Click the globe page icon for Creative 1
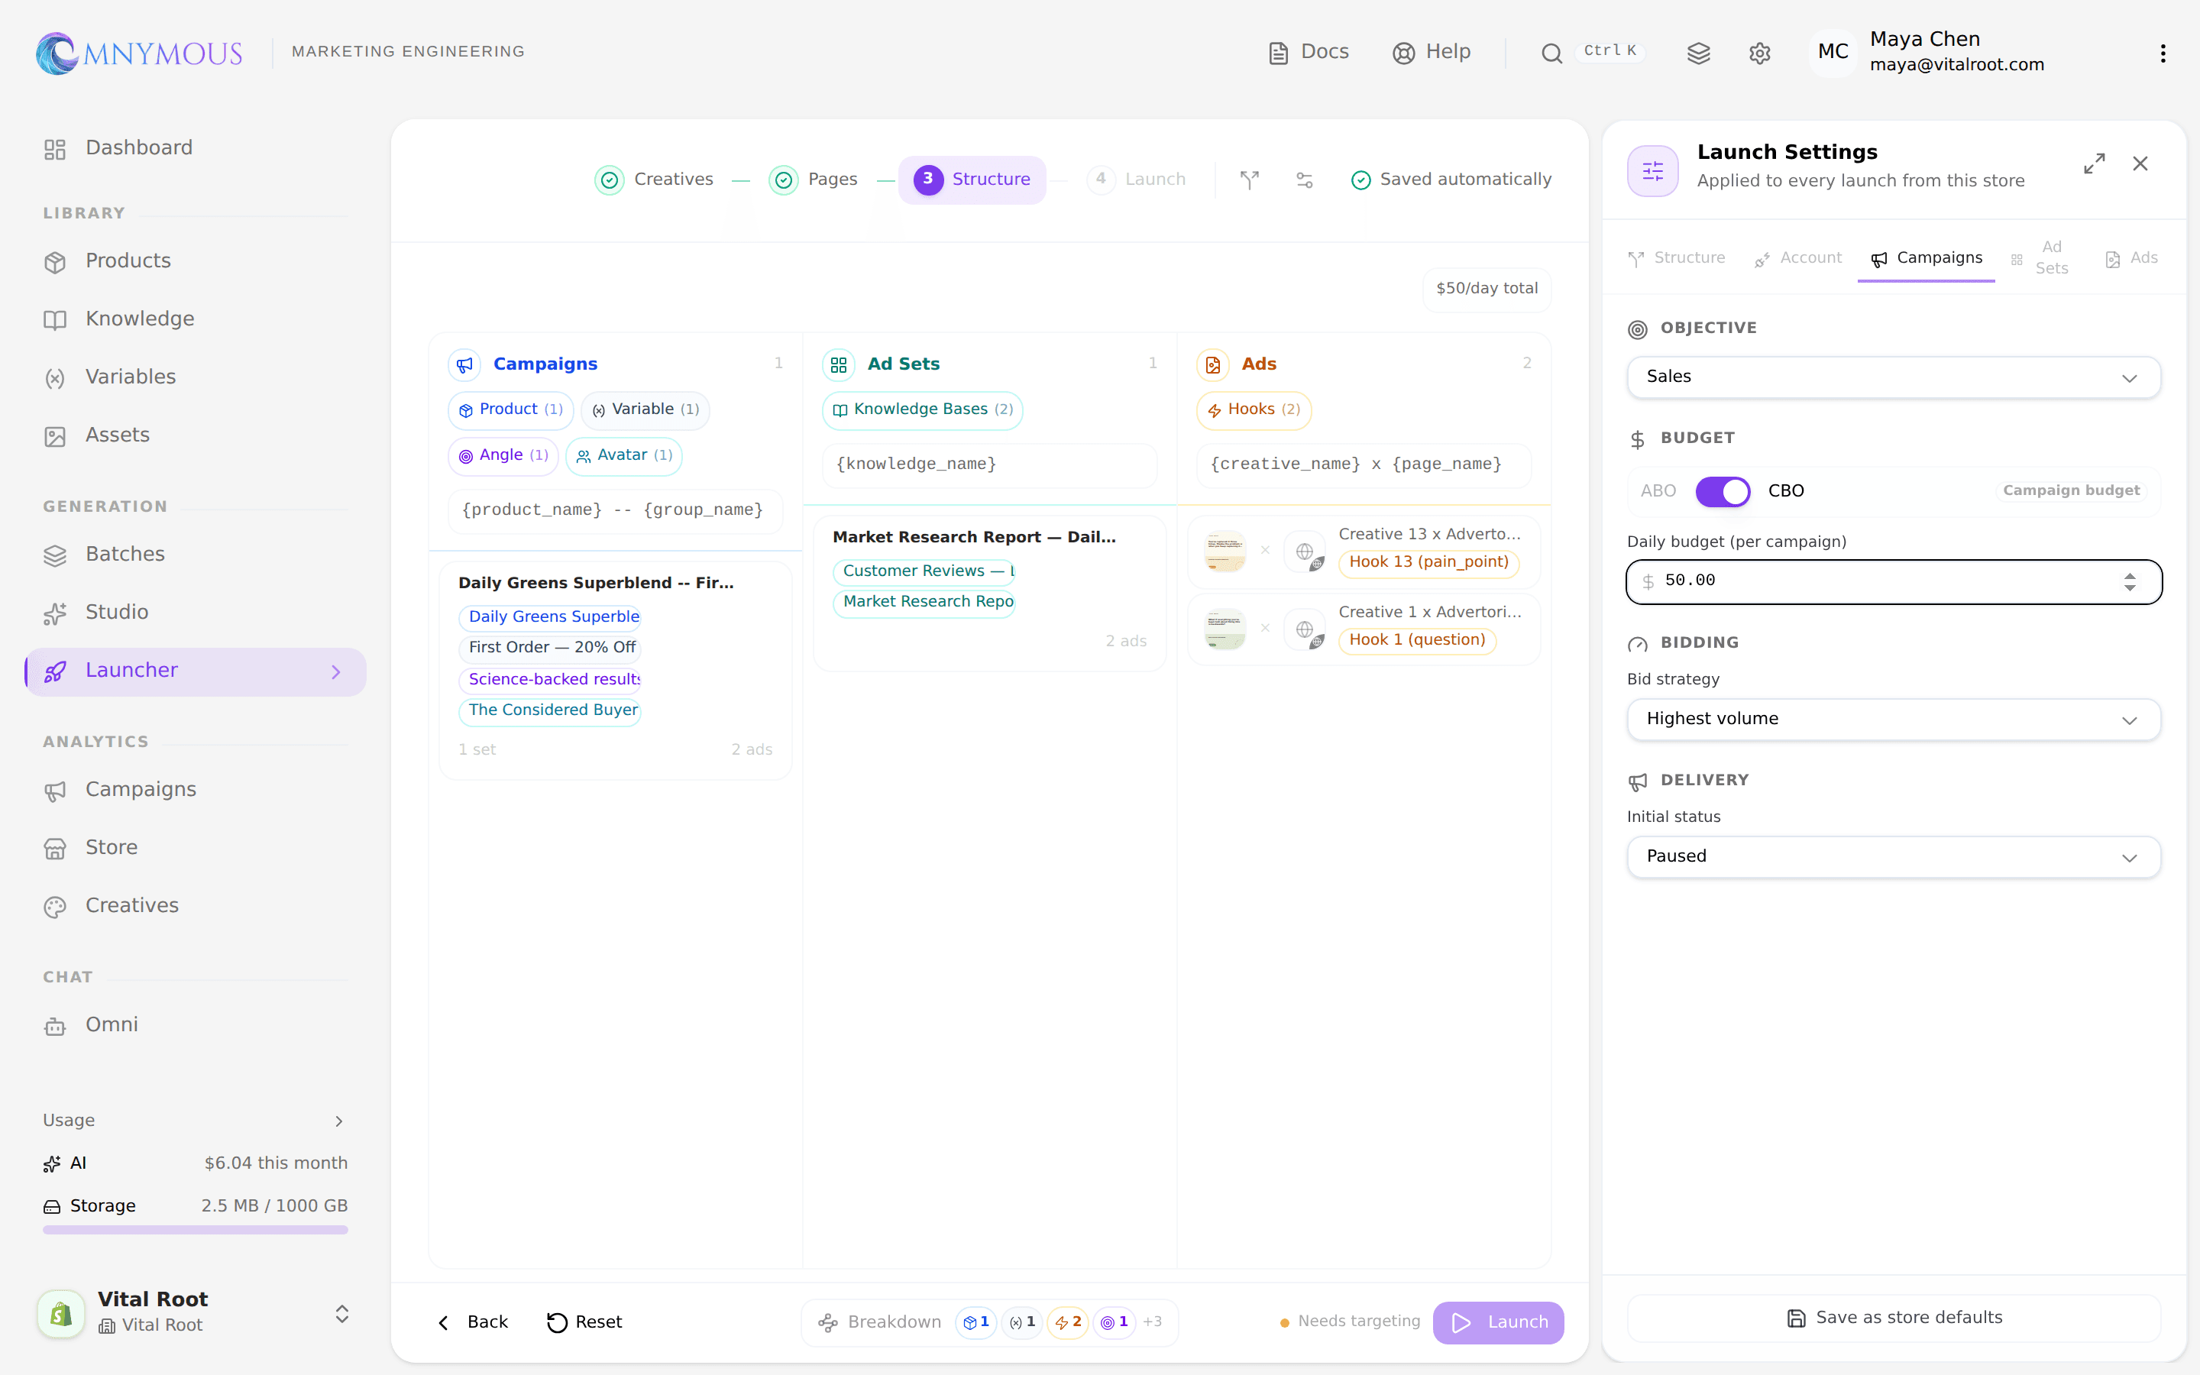The width and height of the screenshot is (2200, 1375). 1305,629
